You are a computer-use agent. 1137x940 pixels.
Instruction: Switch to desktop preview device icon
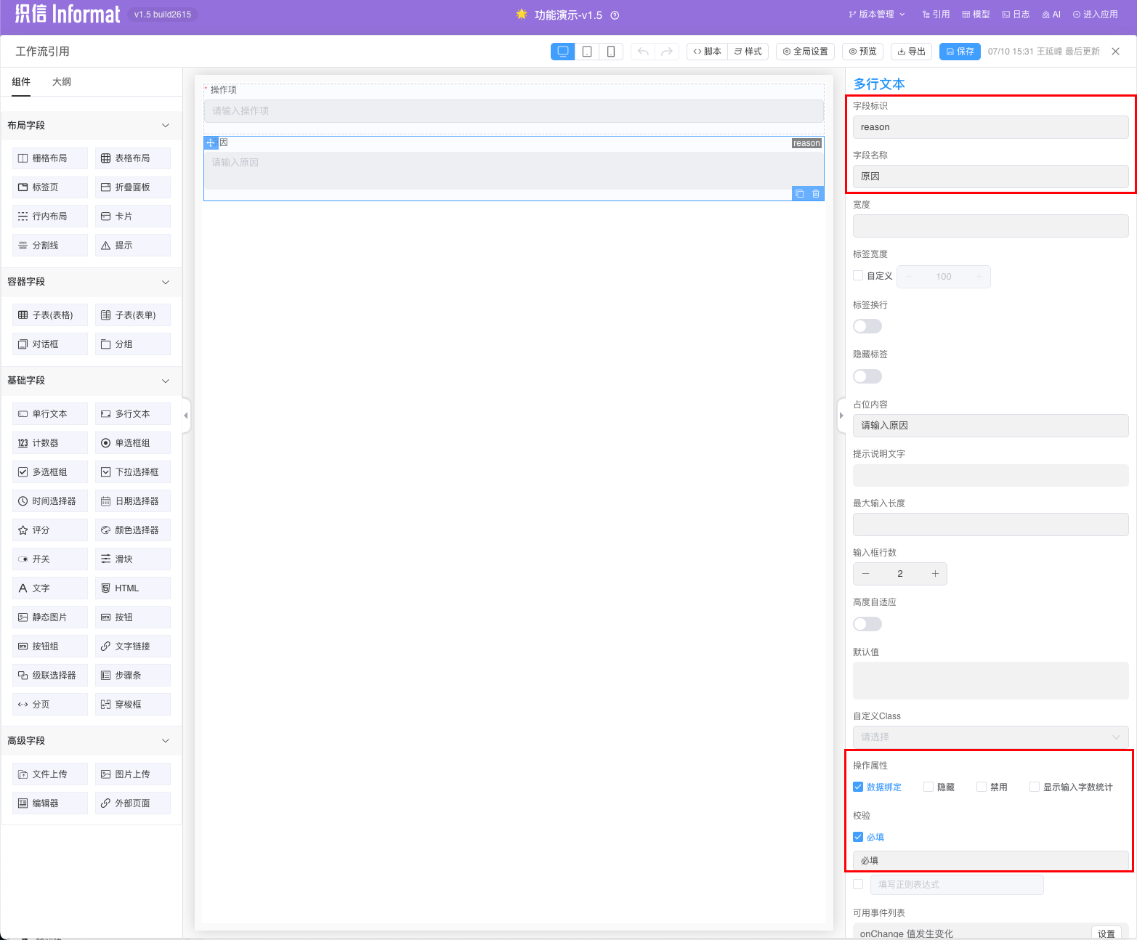pyautogui.click(x=562, y=52)
